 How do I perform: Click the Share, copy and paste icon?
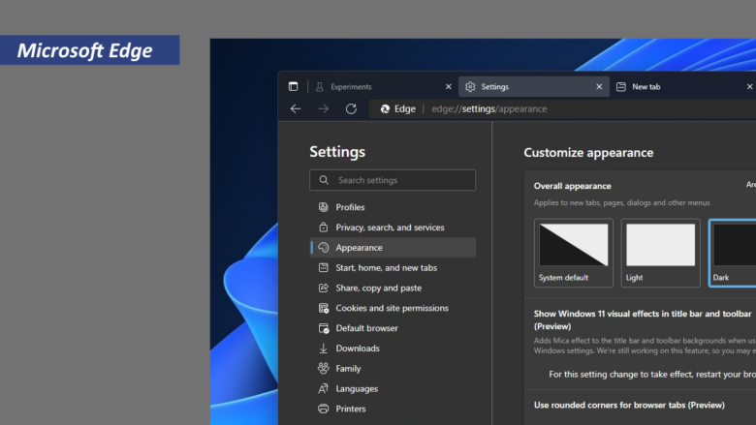pos(324,288)
